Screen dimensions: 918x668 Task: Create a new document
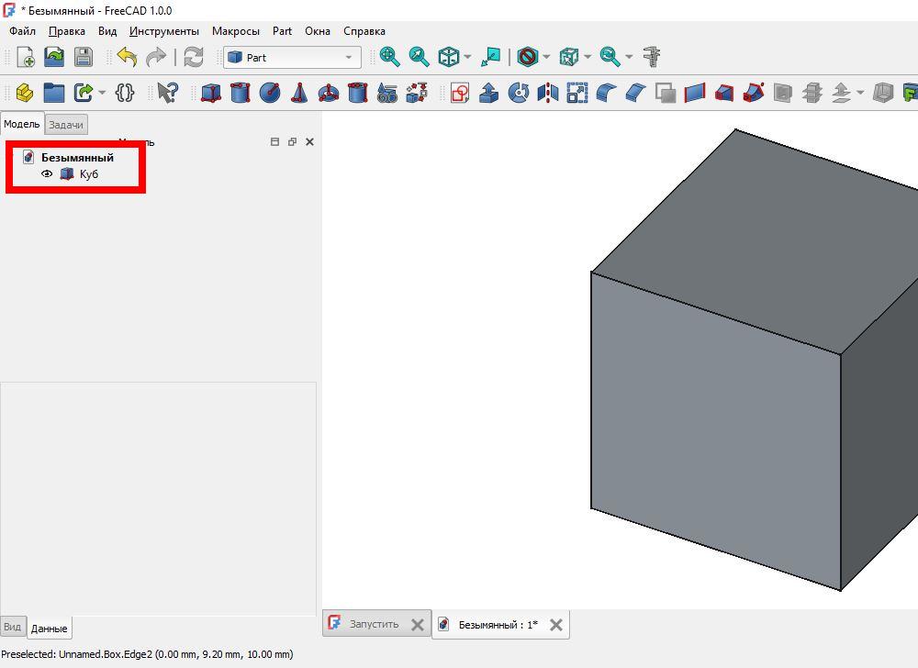click(25, 57)
